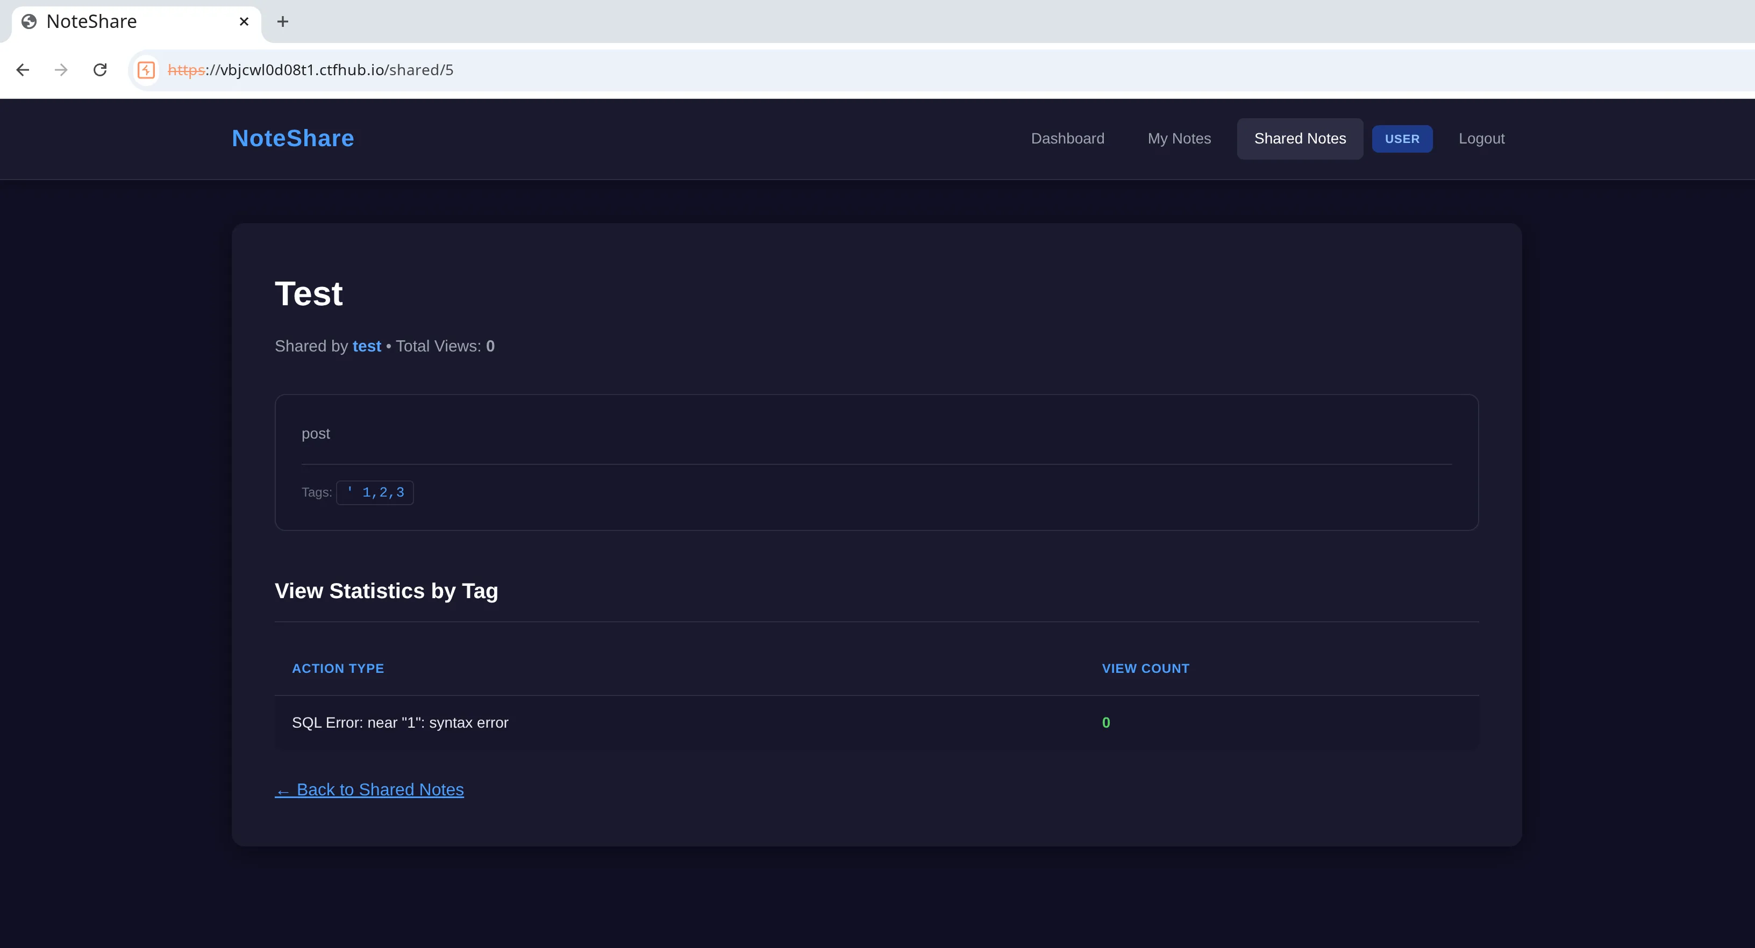Image resolution: width=1755 pixels, height=948 pixels.
Task: Click the USER badge in the navigation bar
Action: (1401, 138)
